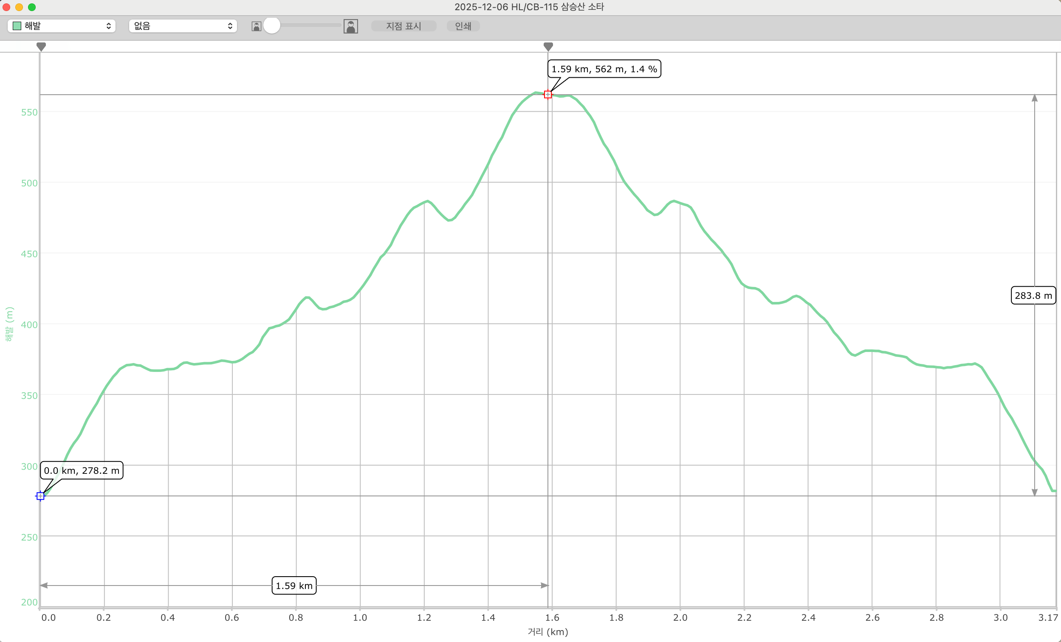The image size is (1061, 642).
Task: Click the 283.8 m elevation difference label
Action: 1033,296
